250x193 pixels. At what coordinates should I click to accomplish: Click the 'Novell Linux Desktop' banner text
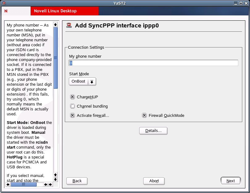coord(55,11)
